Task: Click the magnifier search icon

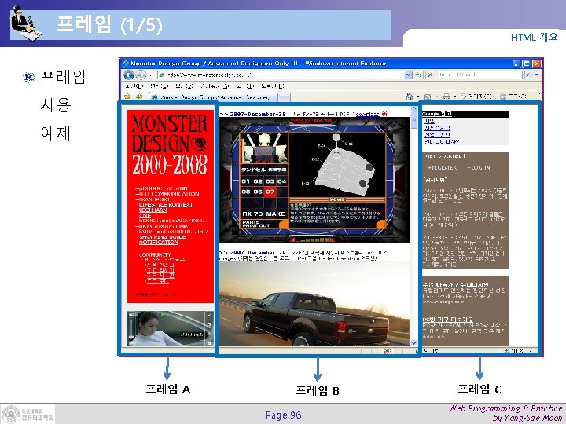Action: (529, 75)
